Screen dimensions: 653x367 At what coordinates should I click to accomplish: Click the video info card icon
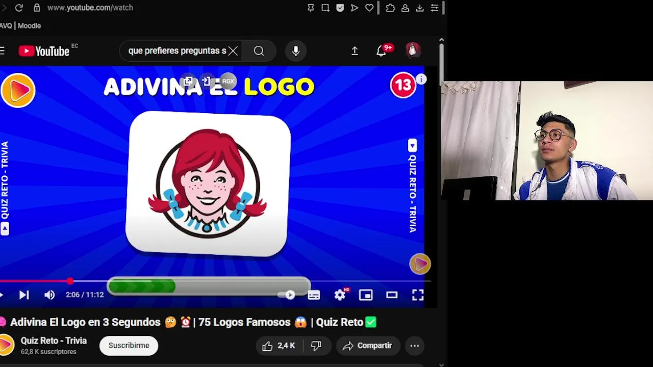(421, 79)
